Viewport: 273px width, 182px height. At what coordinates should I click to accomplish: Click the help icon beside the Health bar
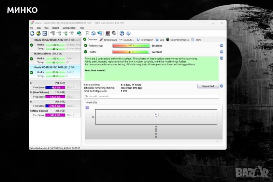[221, 52]
